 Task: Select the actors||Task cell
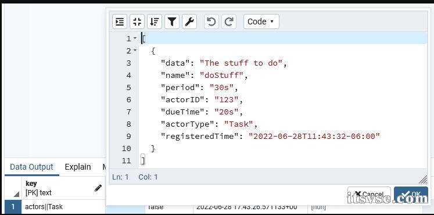pyautogui.click(x=63, y=207)
